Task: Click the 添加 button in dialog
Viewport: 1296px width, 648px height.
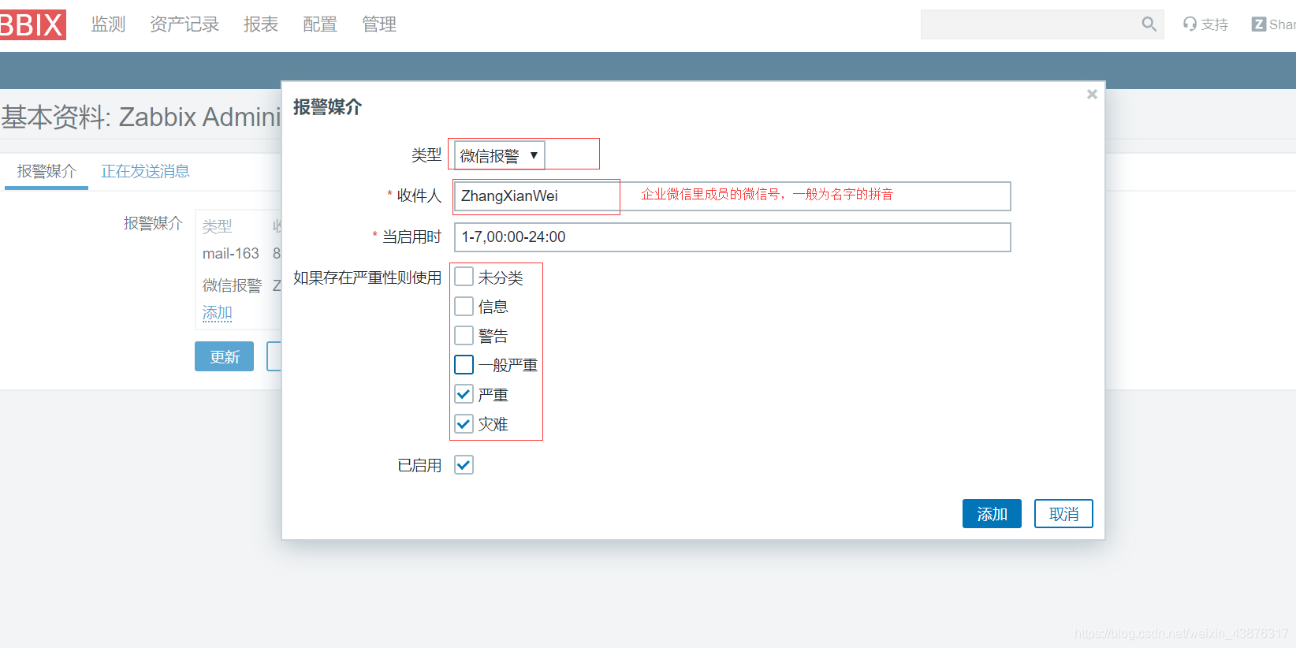Action: pyautogui.click(x=992, y=514)
